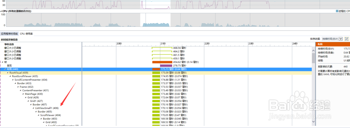Screen dimensions: 350x128
Task: Collapse the Frame (432) node
Action: pos(18,87)
